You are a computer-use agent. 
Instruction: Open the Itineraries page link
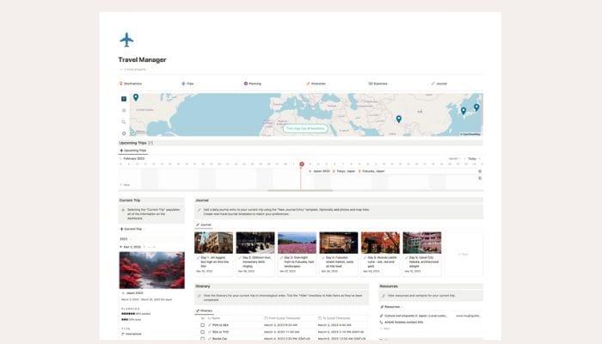[x=316, y=83]
